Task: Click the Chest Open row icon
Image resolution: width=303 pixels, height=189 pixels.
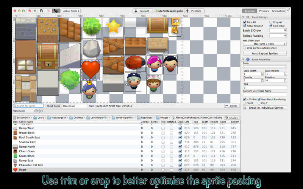Action: point(15,151)
